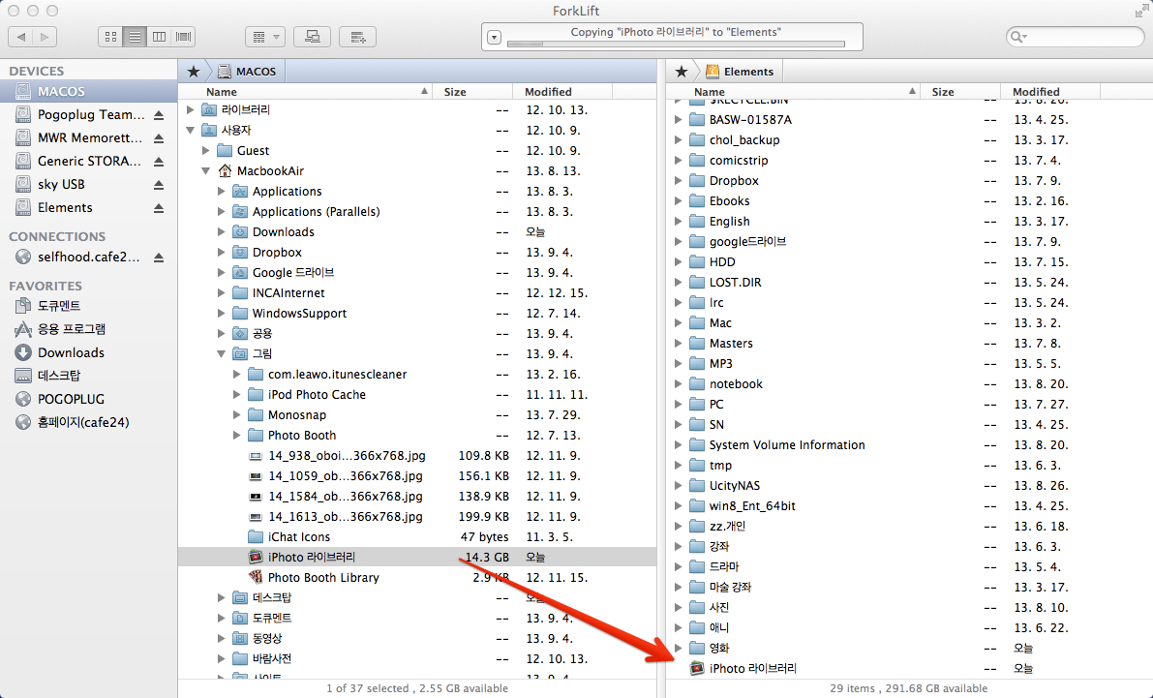Open favorites star in left pane
1153x698 pixels.
click(194, 71)
